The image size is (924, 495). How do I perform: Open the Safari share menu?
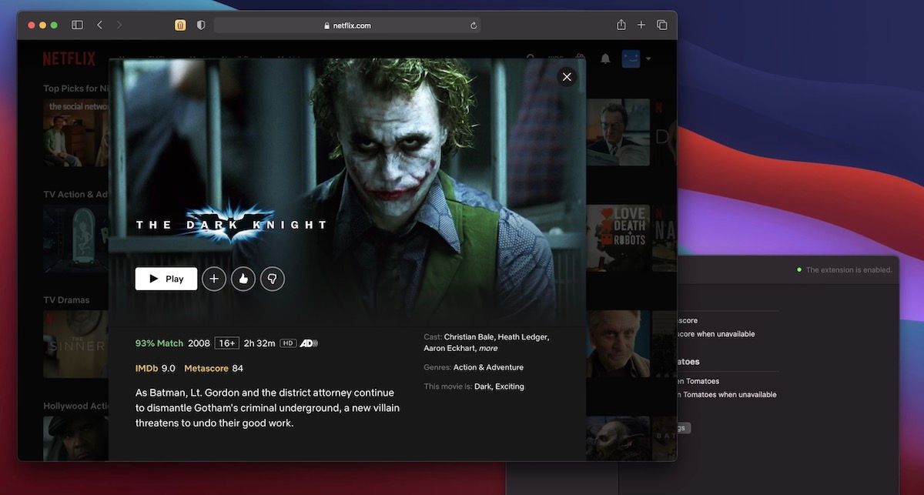621,25
